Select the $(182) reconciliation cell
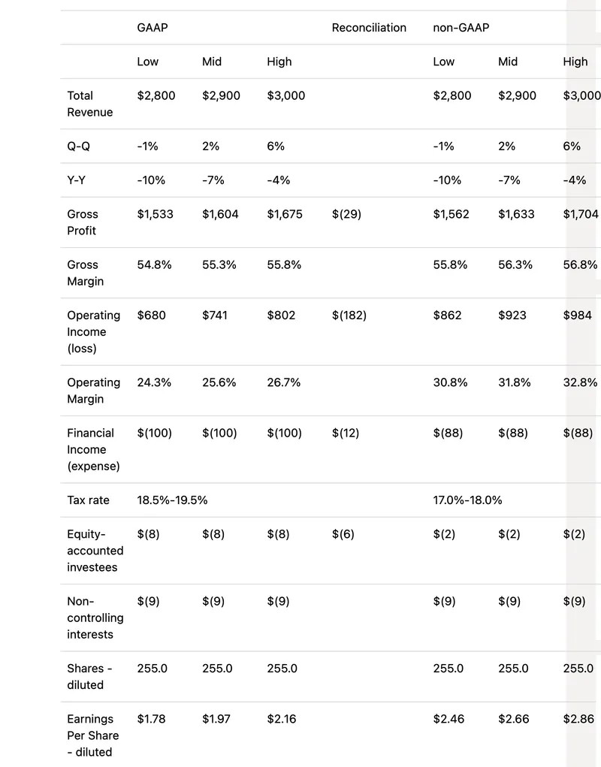Screen dimensions: 601x767 click(349, 316)
